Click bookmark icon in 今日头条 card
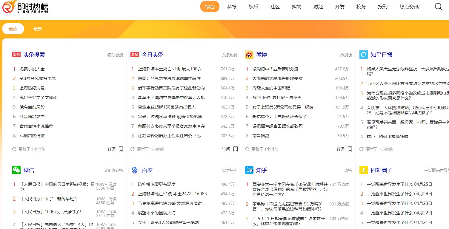Viewport: 449px width, 229px height. tap(236, 149)
